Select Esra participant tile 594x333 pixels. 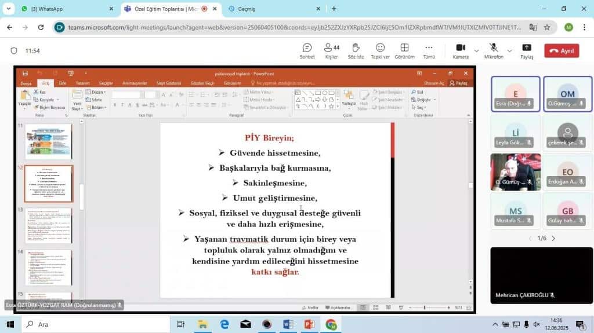click(x=515, y=94)
